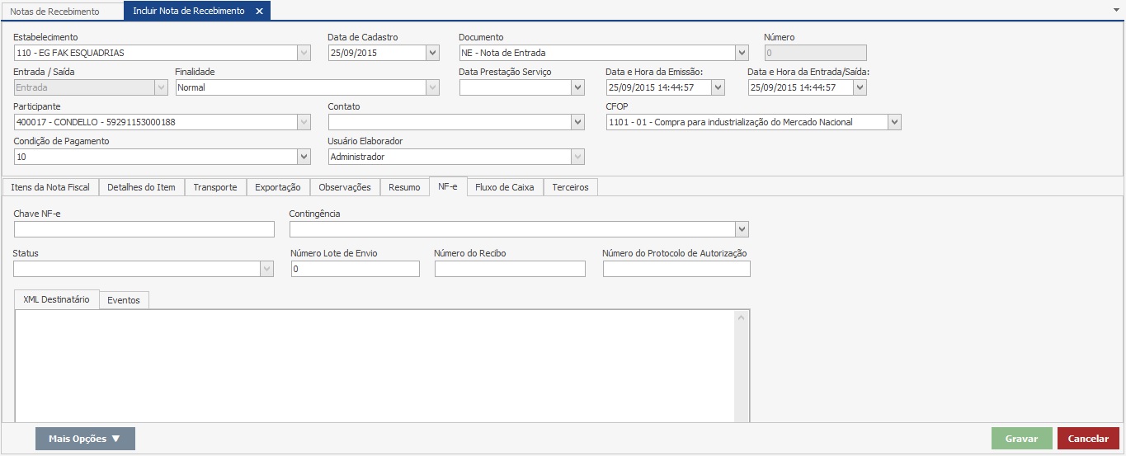Click the Chave NF-e input field
The height and width of the screenshot is (456, 1126).
tap(144, 229)
